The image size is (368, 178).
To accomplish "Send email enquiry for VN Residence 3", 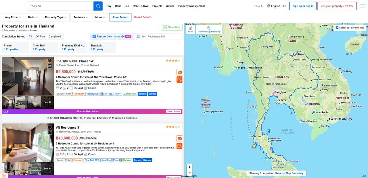I will (x=179, y=138).
